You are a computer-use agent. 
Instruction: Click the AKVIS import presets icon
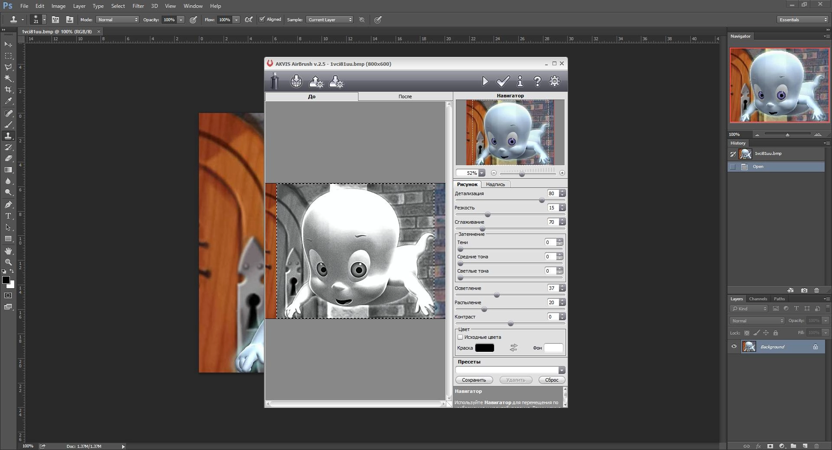click(316, 81)
